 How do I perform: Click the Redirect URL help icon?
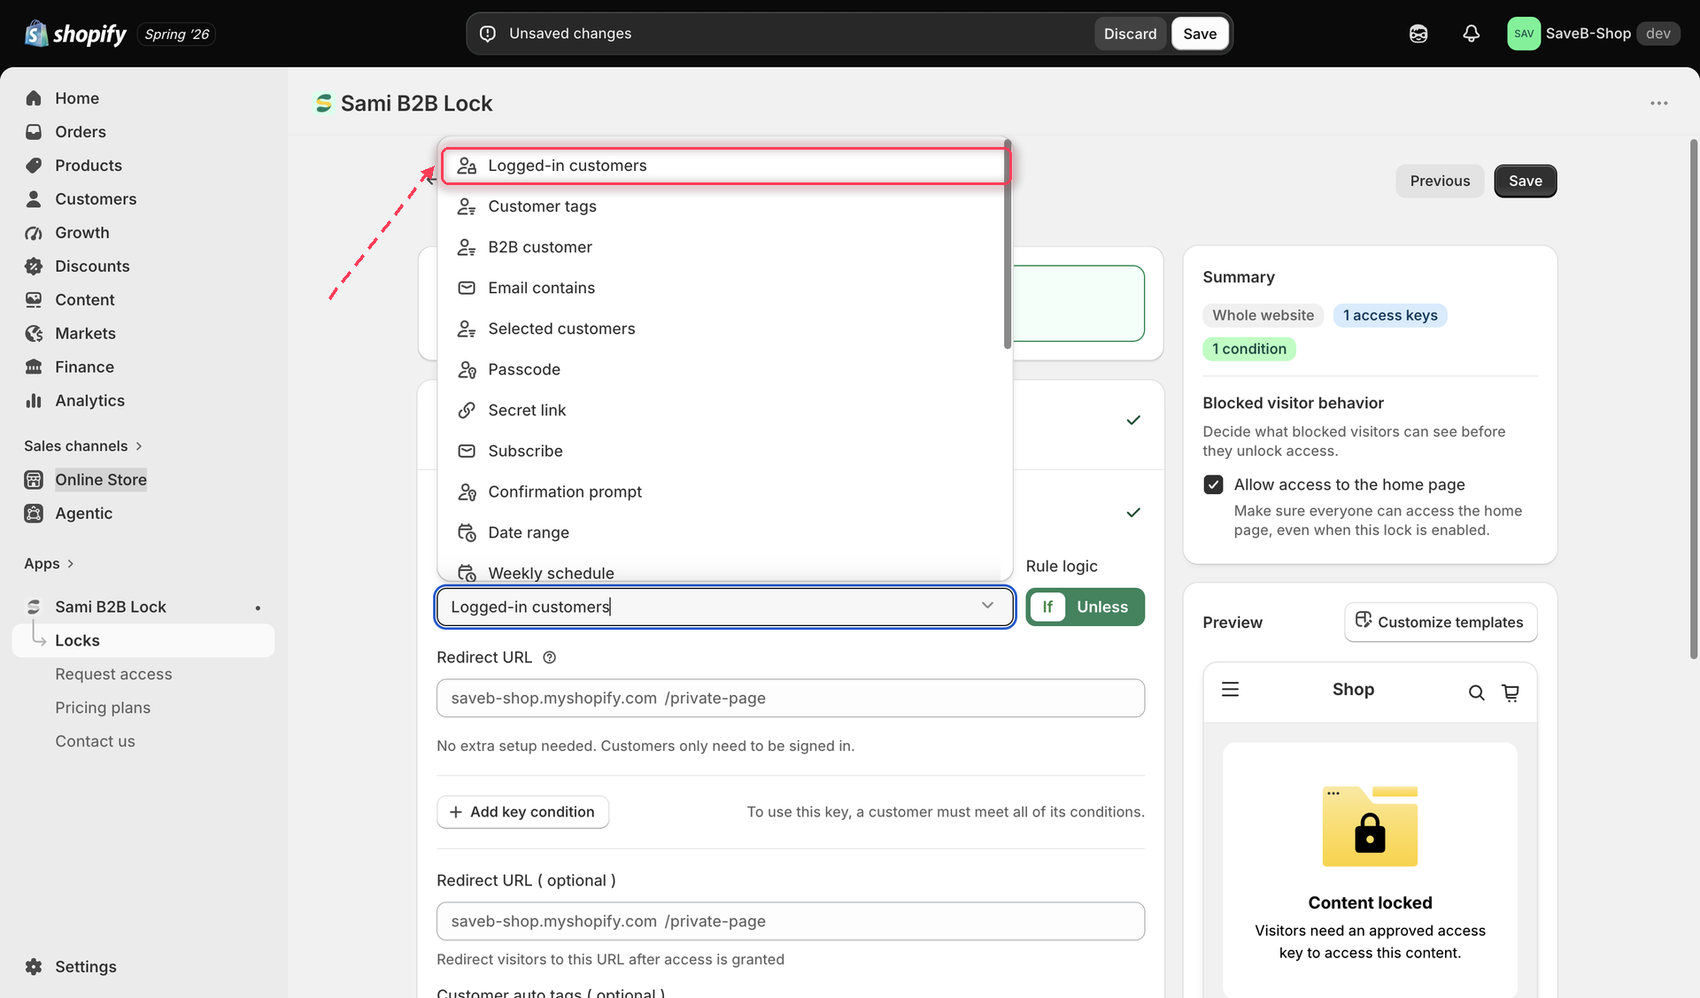549,657
